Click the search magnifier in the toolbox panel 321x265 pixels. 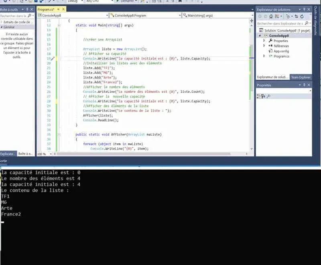[x=30, y=16]
